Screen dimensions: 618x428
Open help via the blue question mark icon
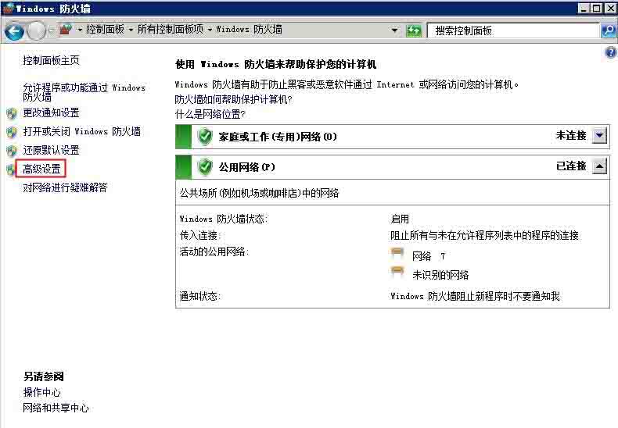pos(611,52)
